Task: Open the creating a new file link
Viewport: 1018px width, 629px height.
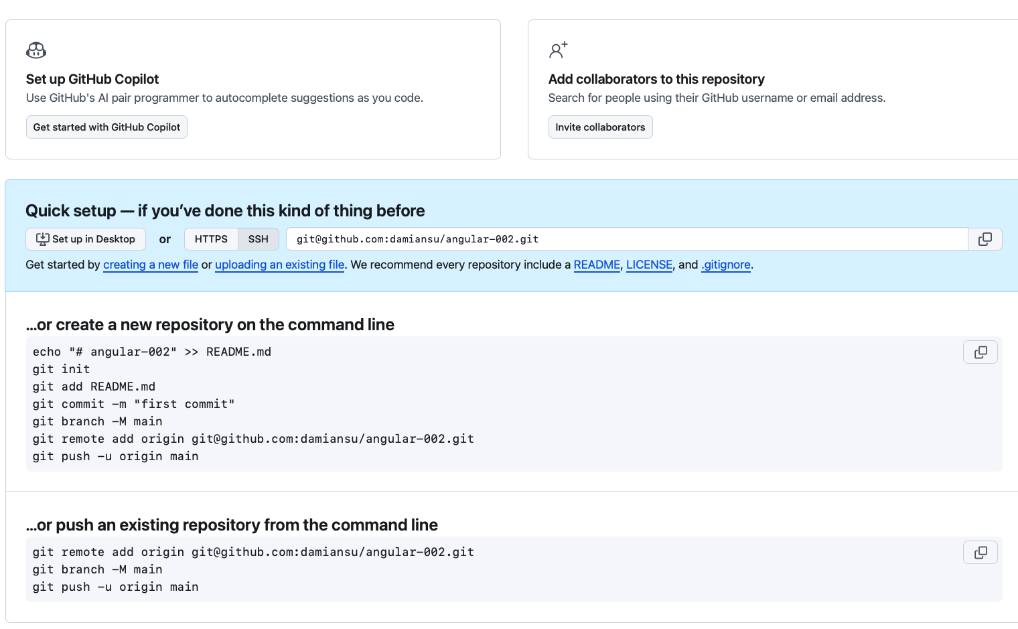Action: 151,265
